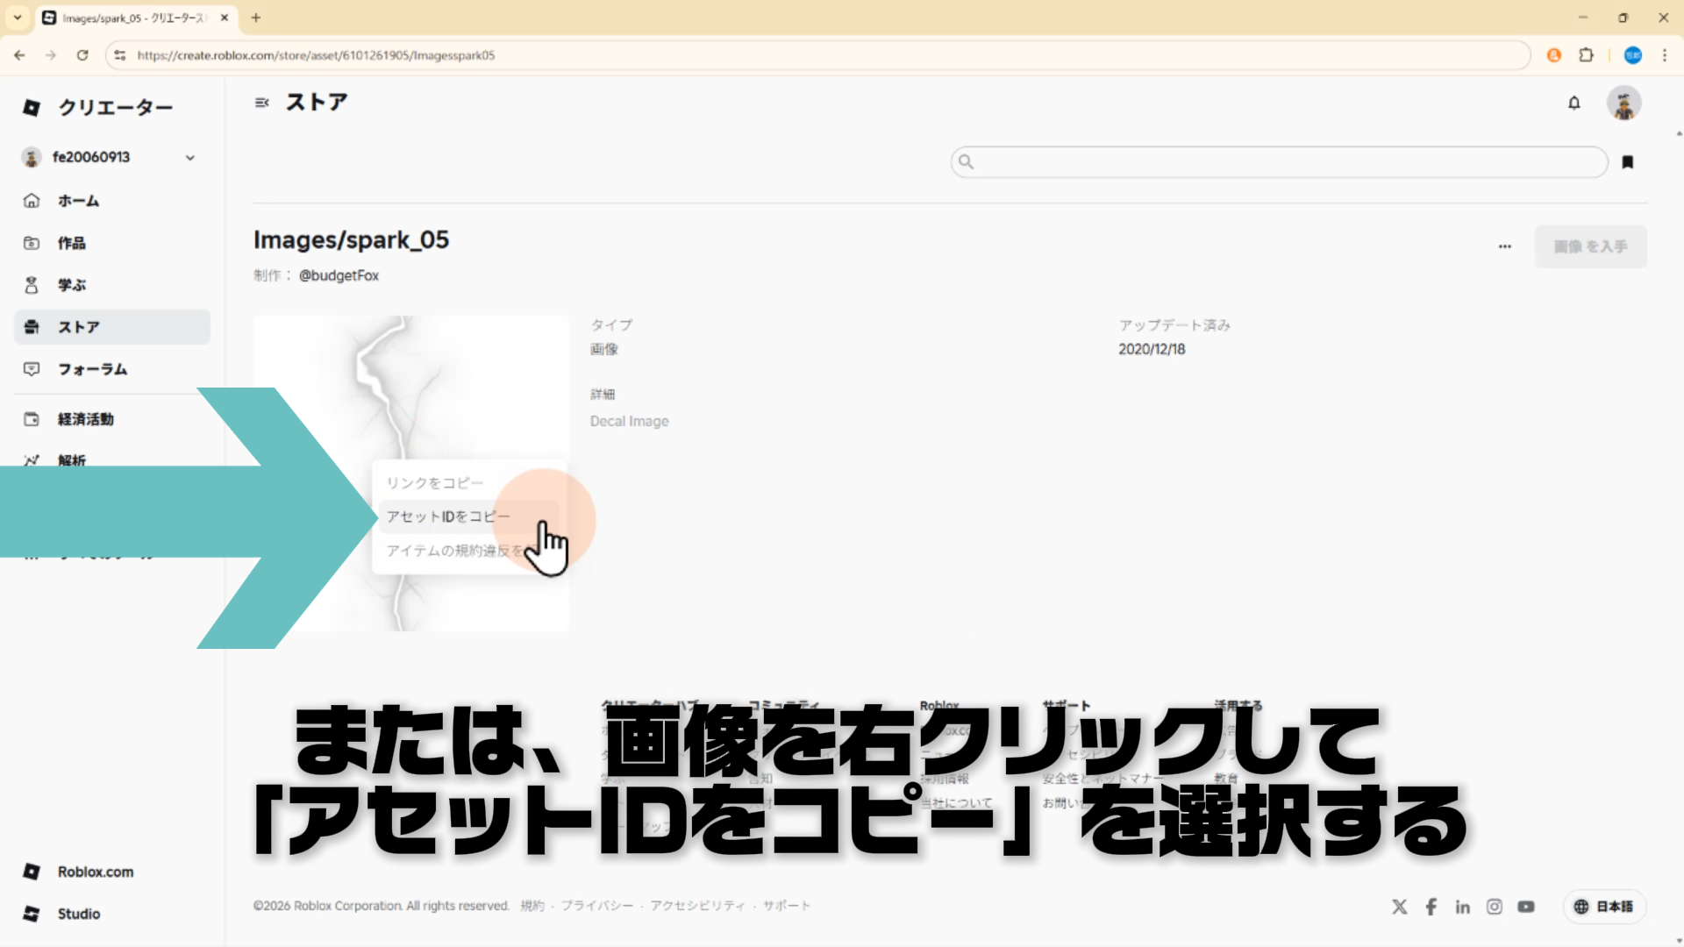
Task: Click the 画像を入手 button
Action: (1589, 246)
